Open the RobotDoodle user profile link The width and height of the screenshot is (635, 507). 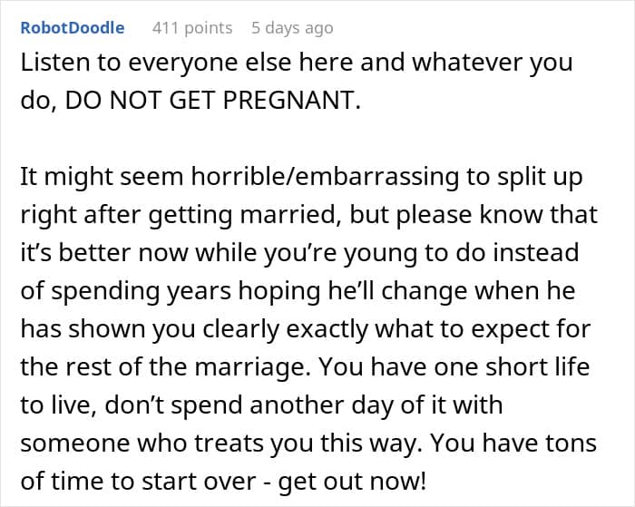click(x=73, y=28)
